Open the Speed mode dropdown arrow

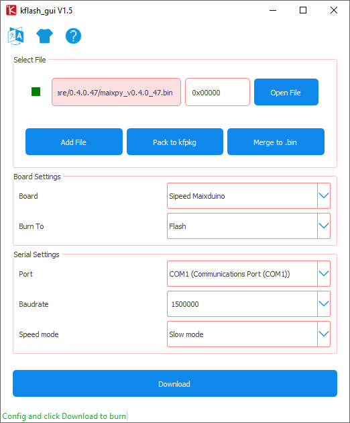[324, 334]
